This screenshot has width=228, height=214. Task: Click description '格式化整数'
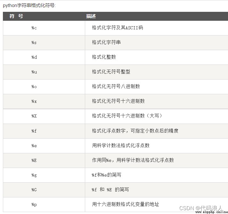coord(104,57)
